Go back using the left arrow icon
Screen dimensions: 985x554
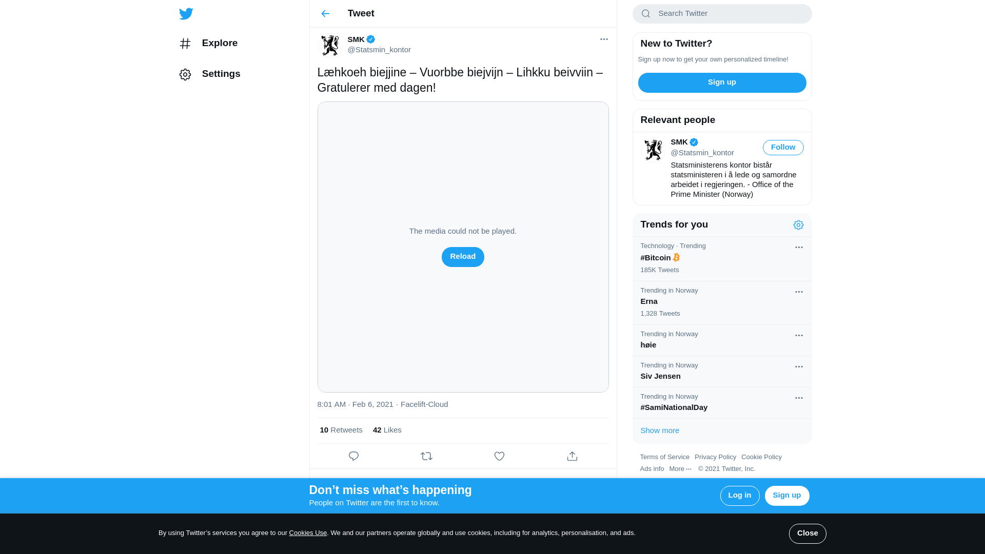click(x=325, y=14)
